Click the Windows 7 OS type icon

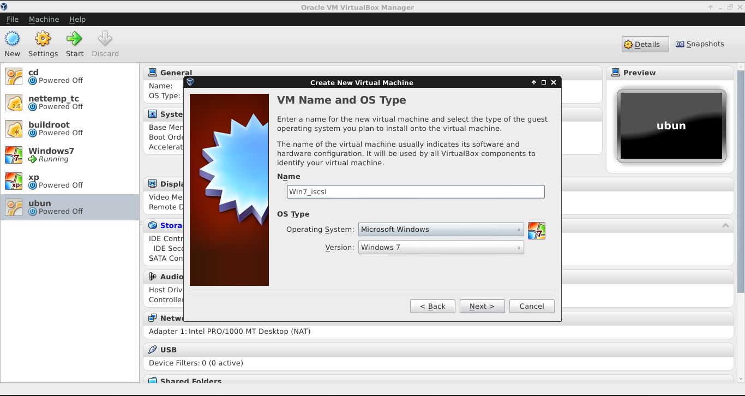[537, 231]
